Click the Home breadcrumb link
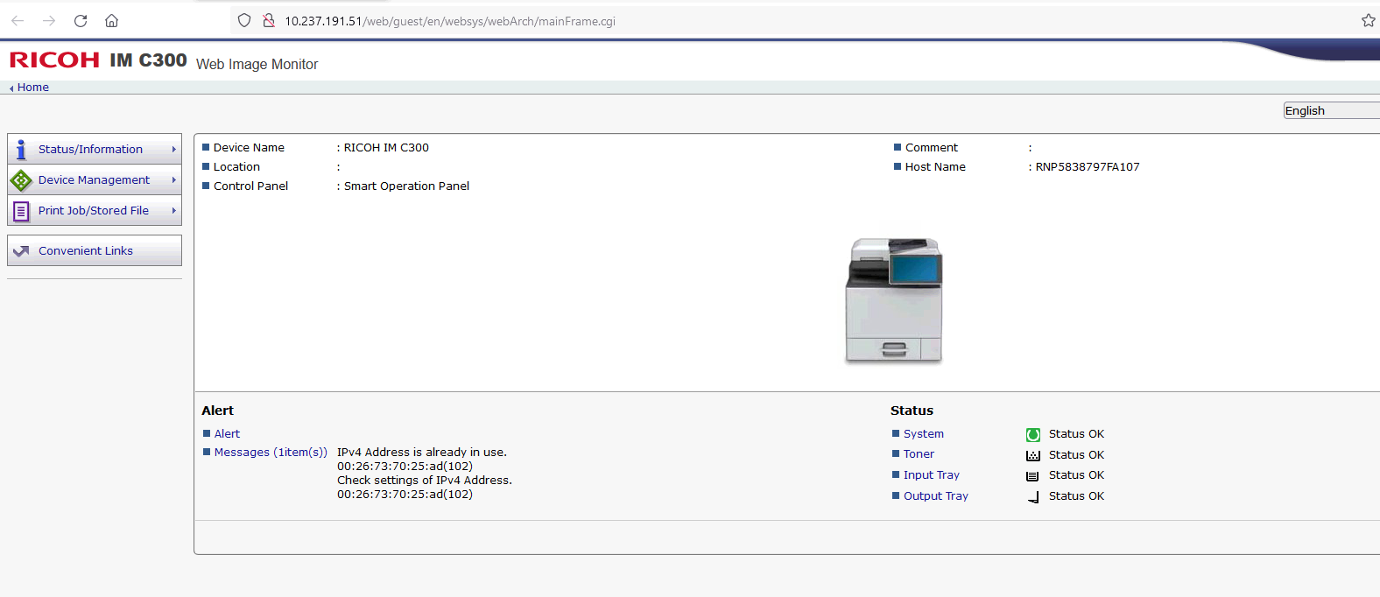 pyautogui.click(x=33, y=88)
